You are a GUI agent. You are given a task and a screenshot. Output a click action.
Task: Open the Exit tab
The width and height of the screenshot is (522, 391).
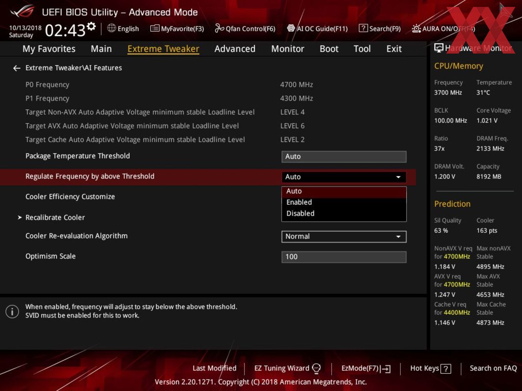[394, 49]
